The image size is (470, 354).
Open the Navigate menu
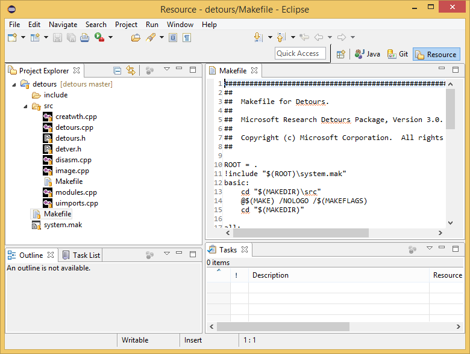63,25
